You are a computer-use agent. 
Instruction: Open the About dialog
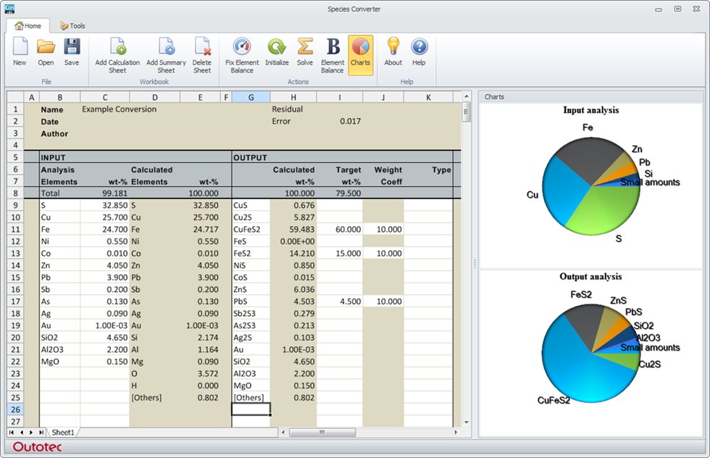393,52
